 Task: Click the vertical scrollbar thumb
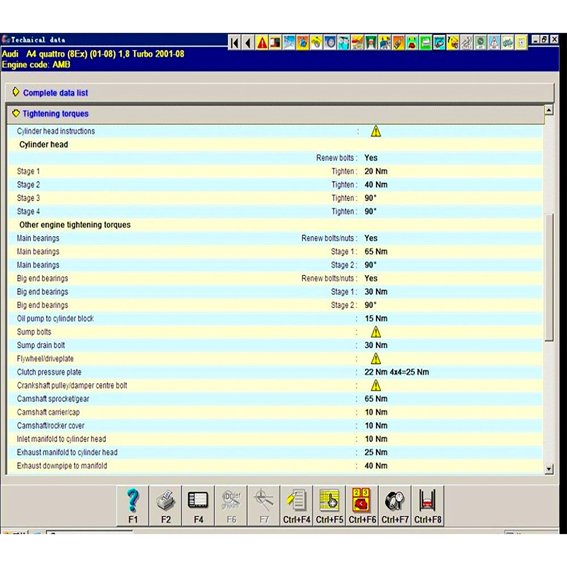(x=549, y=277)
